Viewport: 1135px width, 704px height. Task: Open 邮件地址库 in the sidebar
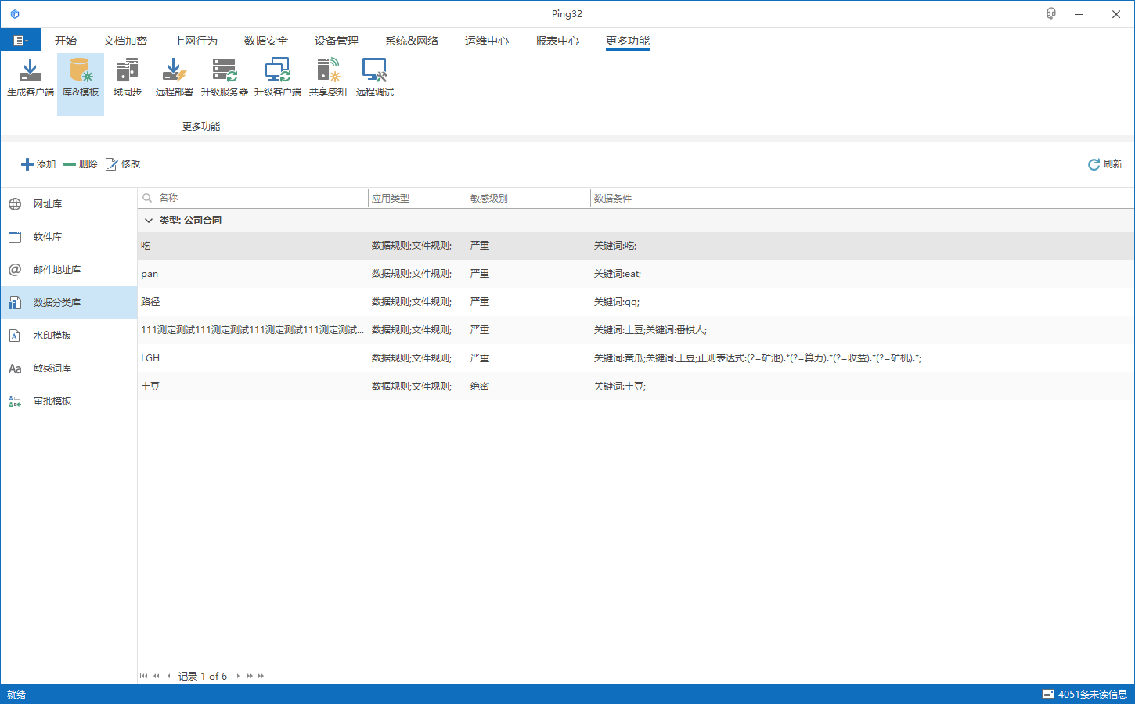pos(69,270)
